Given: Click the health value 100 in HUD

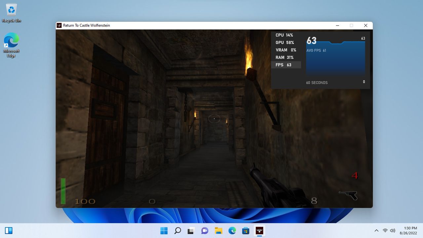Looking at the screenshot, I should coord(85,201).
